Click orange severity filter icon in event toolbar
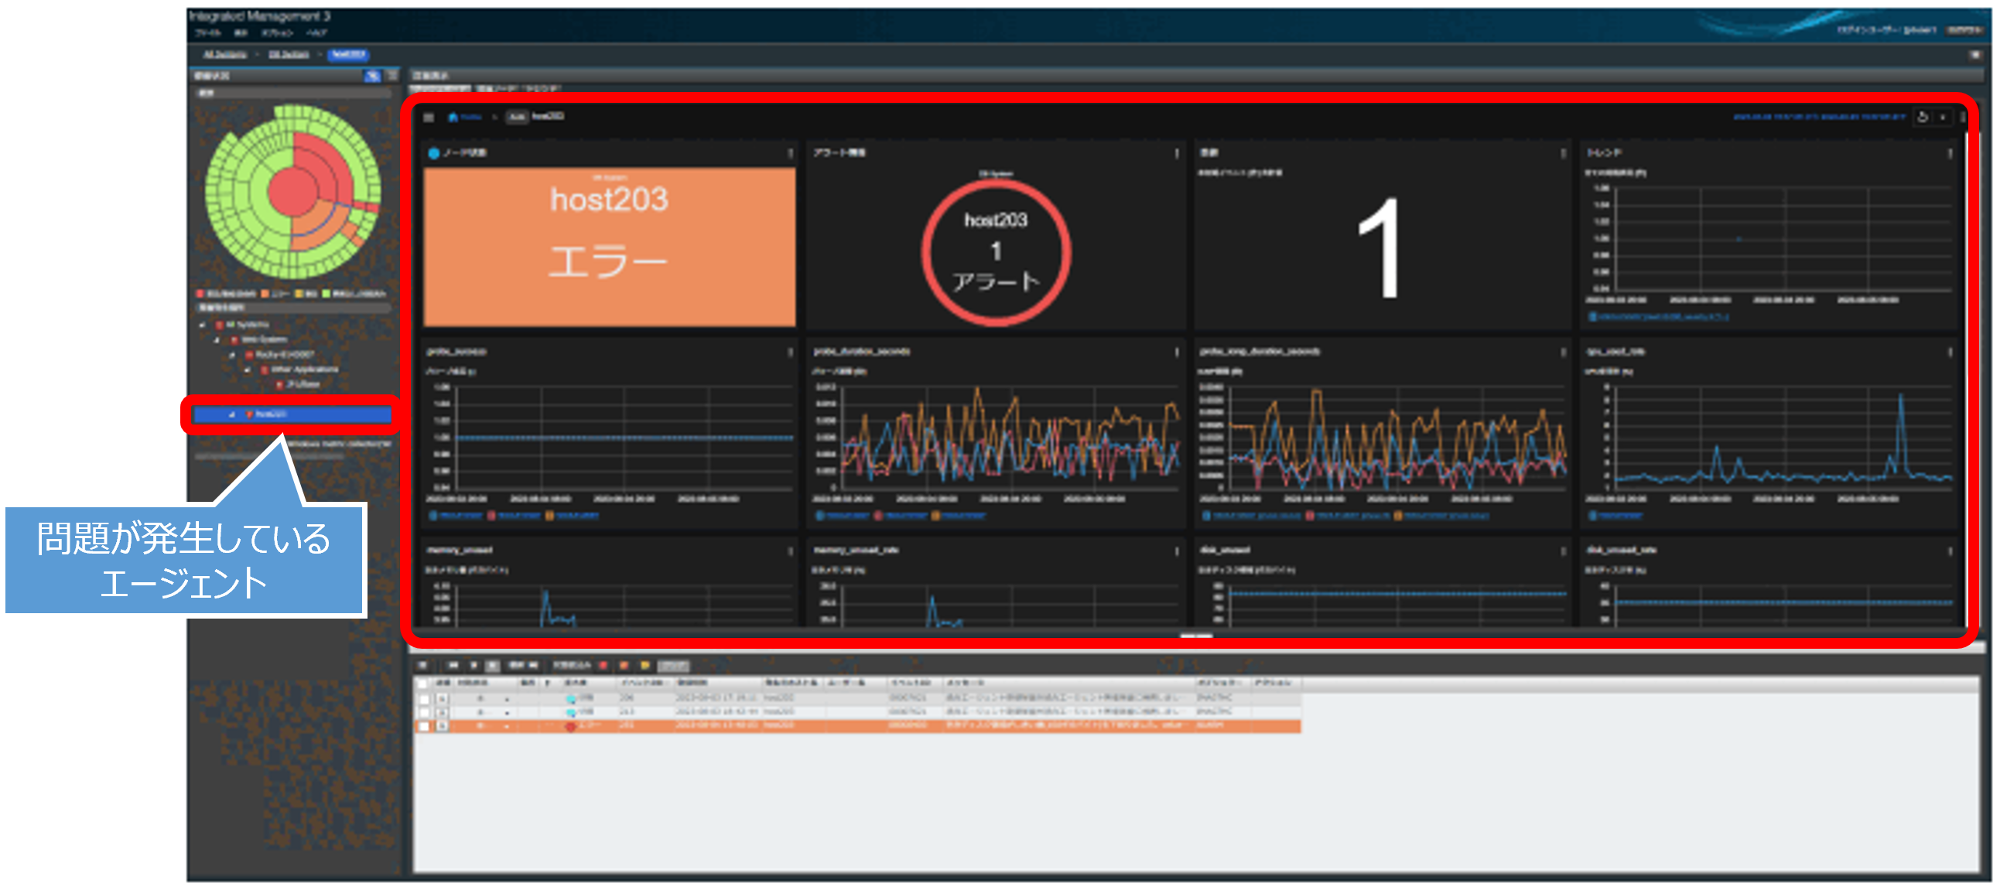This screenshot has width=2000, height=890. [624, 666]
